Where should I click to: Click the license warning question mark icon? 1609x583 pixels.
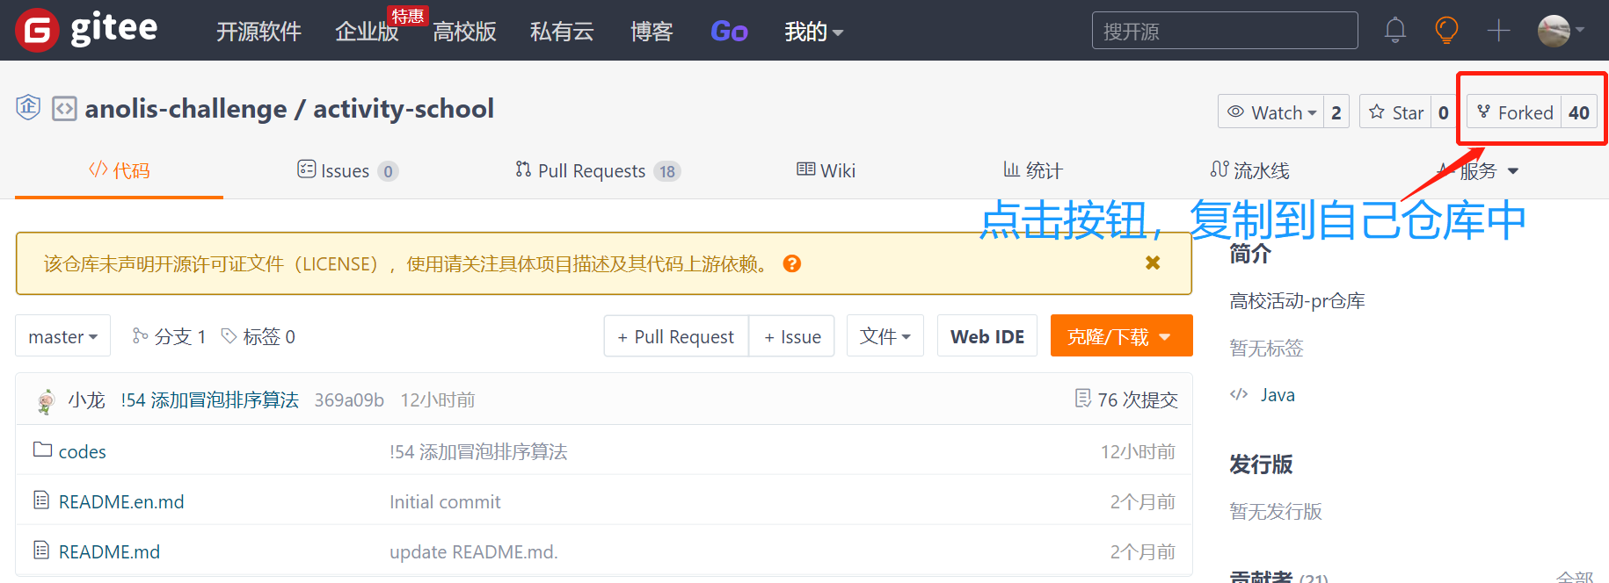coord(791,263)
